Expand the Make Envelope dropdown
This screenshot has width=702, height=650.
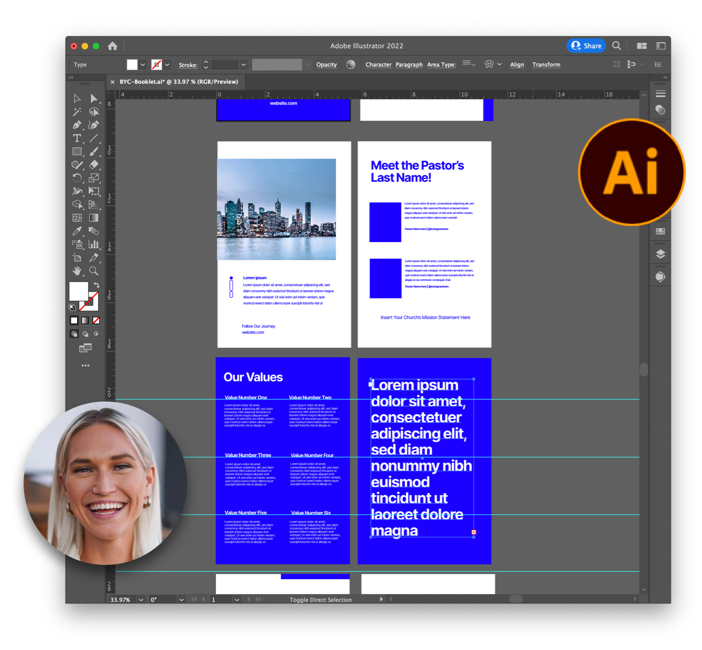point(499,65)
